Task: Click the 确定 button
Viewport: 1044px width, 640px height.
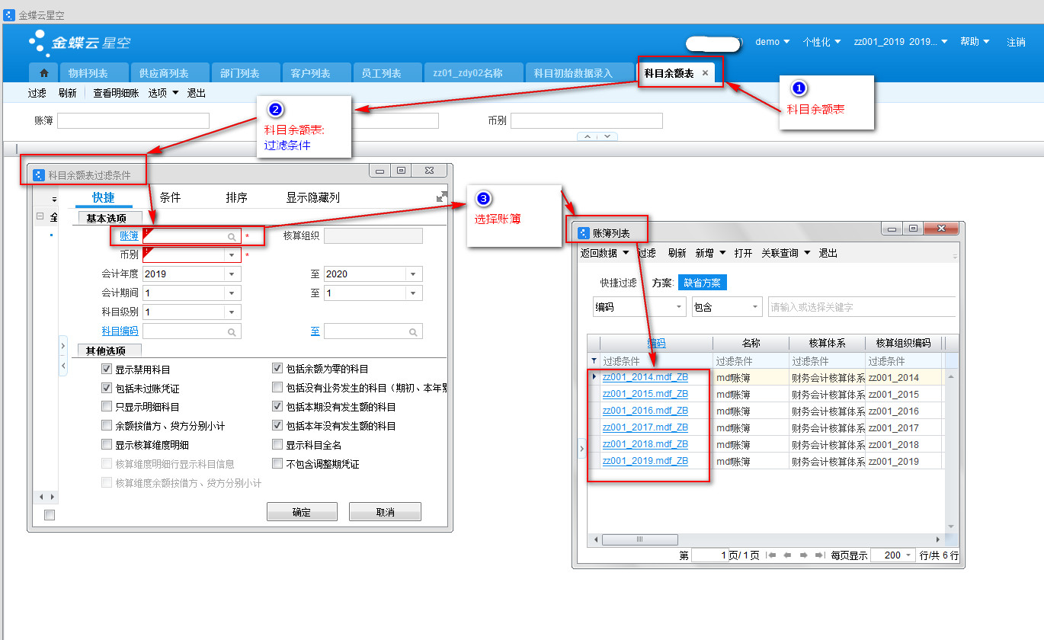Action: pyautogui.click(x=302, y=512)
